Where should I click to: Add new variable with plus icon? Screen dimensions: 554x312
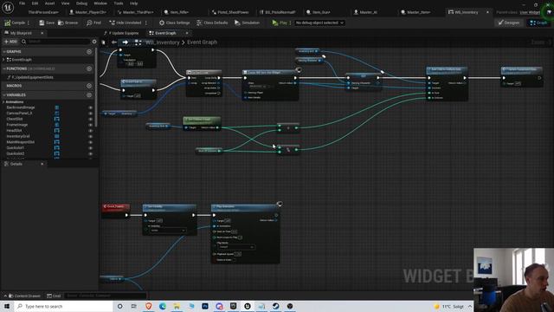click(x=89, y=94)
